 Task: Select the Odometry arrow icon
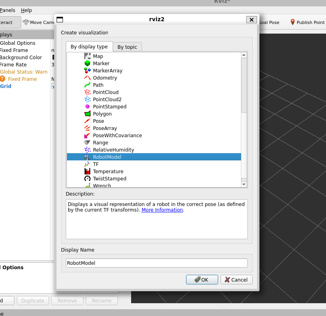coord(87,78)
